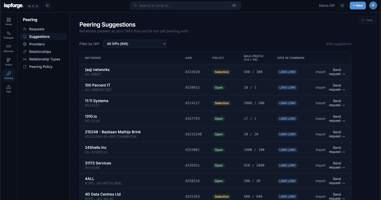
Task: Click the Peering Policy document icon
Action: tap(25, 67)
